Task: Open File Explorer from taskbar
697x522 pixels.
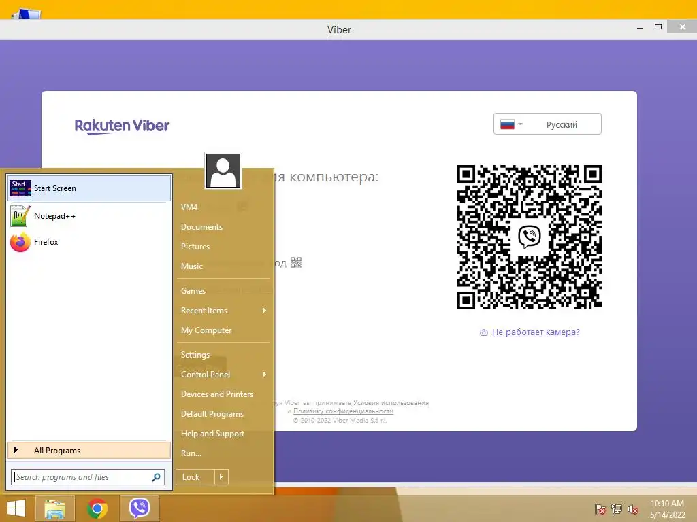Action: pyautogui.click(x=54, y=508)
